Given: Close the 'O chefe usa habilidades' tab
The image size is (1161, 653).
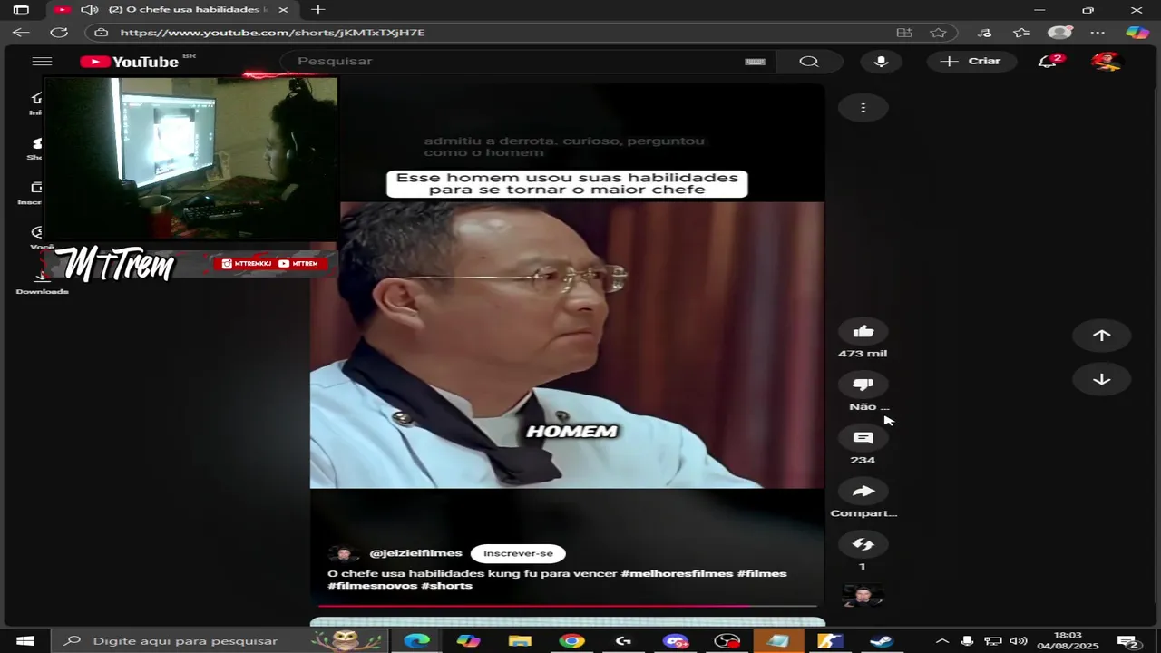Looking at the screenshot, I should [283, 10].
